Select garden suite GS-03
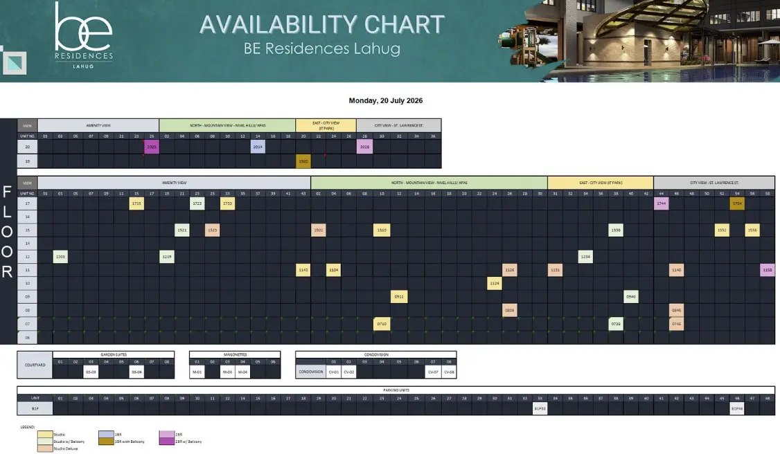The width and height of the screenshot is (780, 454). pos(91,372)
